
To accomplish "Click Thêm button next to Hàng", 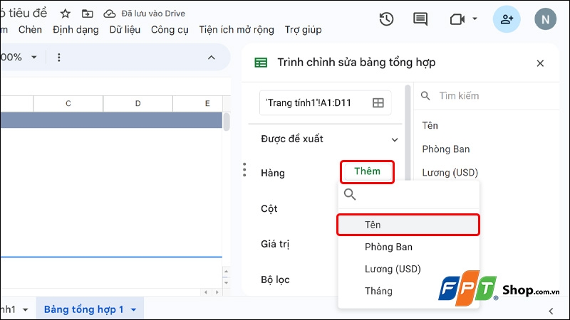I will [367, 171].
